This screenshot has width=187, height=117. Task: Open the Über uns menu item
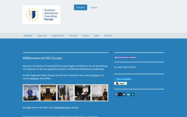click(x=42, y=36)
